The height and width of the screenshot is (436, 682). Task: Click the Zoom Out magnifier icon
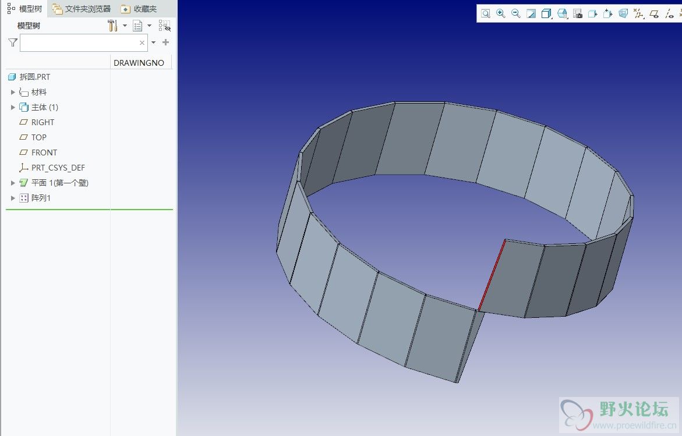(516, 13)
